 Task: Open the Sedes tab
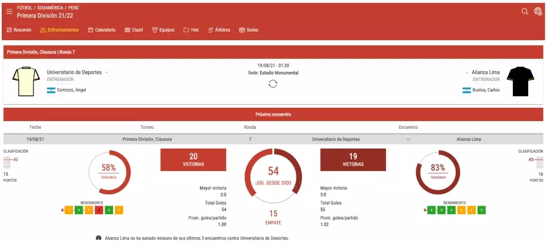coord(249,30)
